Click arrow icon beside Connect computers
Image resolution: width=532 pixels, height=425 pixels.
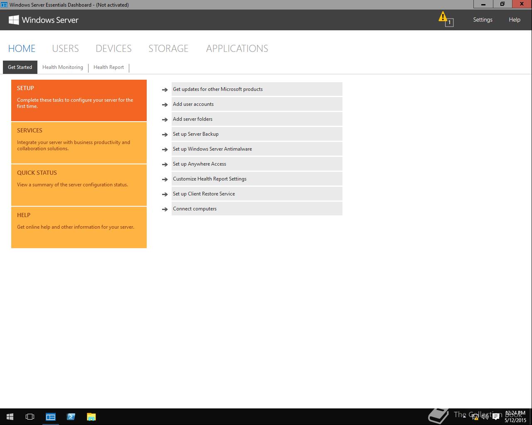pos(165,209)
